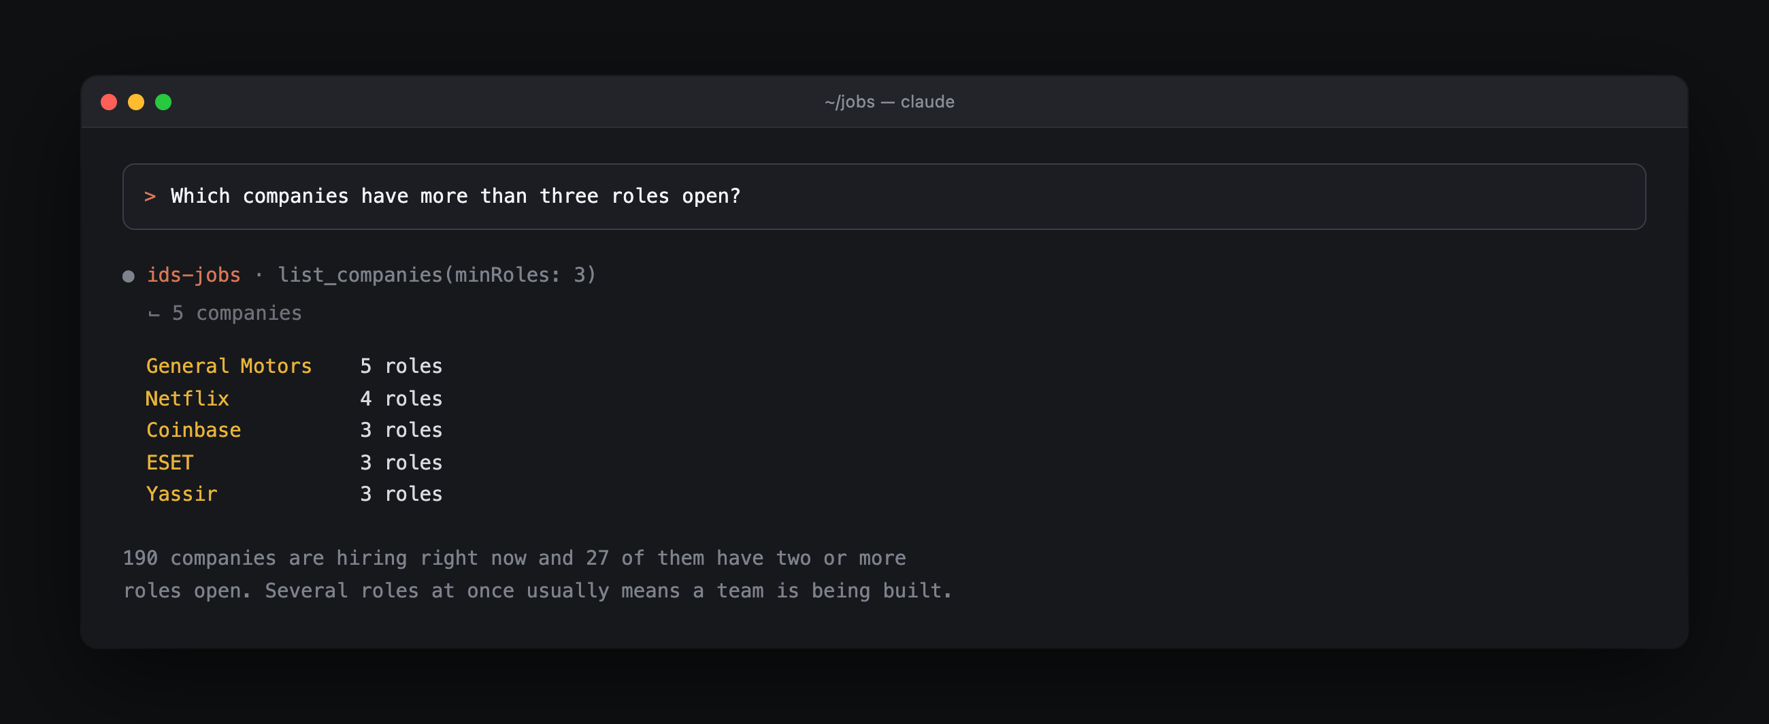Image resolution: width=1769 pixels, height=724 pixels.
Task: Click the summary line starting with 190 companies
Action: pos(514,558)
